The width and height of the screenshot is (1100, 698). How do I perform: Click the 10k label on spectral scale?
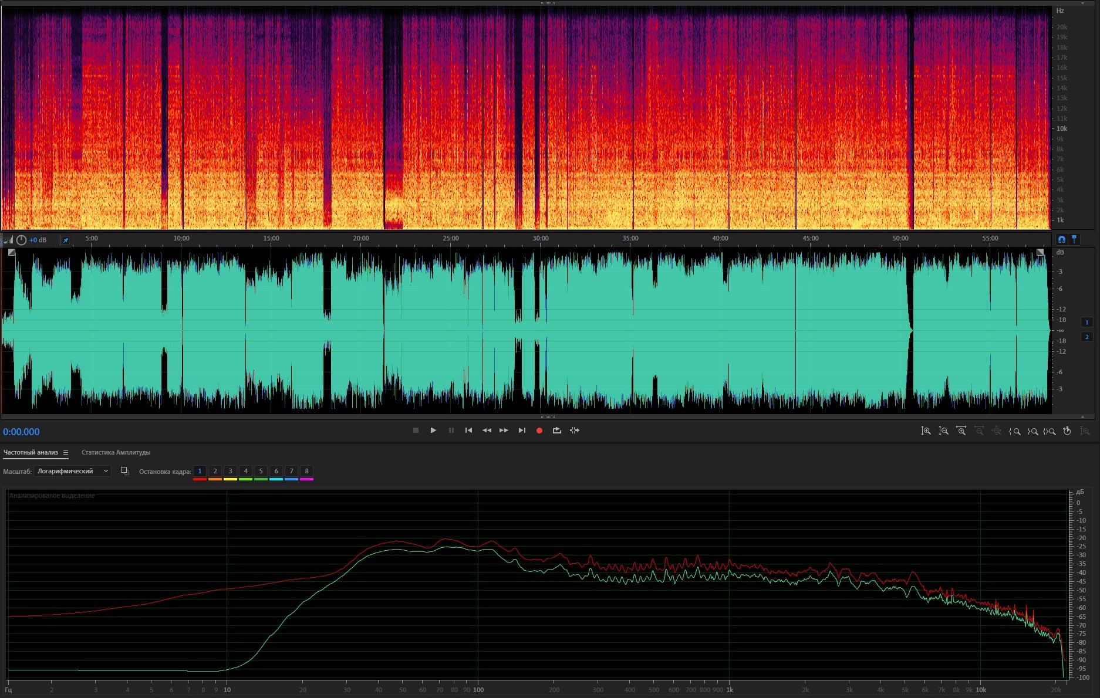[1062, 128]
